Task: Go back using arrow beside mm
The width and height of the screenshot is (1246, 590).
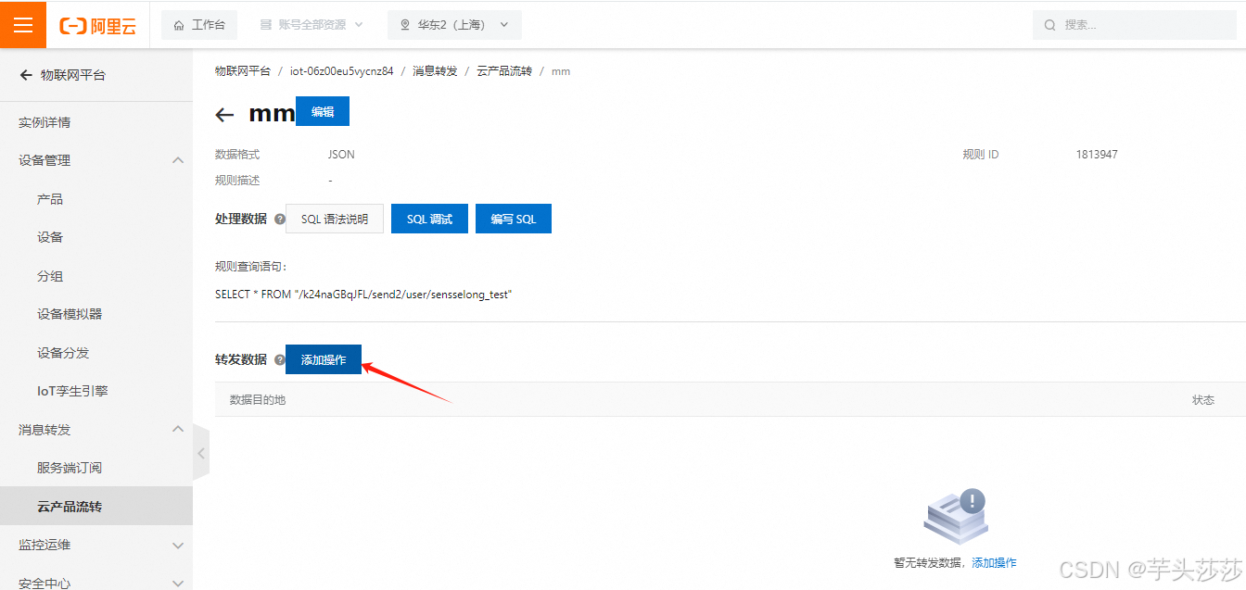Action: [224, 115]
